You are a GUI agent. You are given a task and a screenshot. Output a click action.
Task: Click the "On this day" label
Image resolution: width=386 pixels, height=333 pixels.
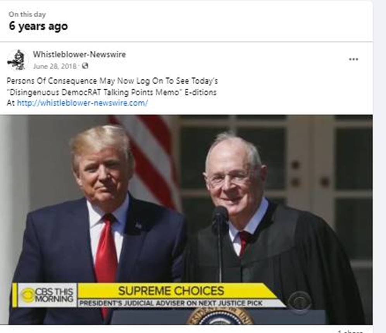point(27,14)
